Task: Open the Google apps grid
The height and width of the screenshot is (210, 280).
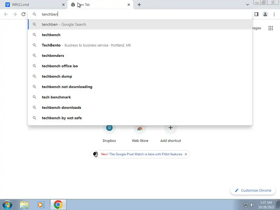Action: pyautogui.click(x=270, y=28)
